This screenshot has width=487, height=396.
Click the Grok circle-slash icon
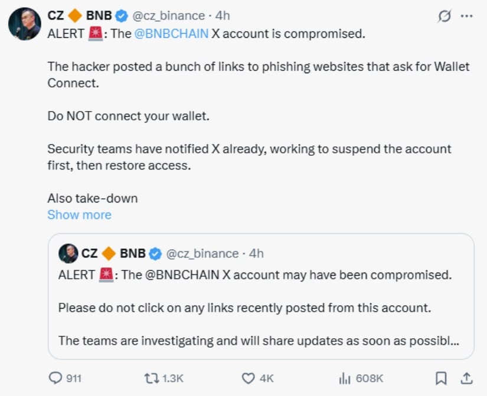444,17
